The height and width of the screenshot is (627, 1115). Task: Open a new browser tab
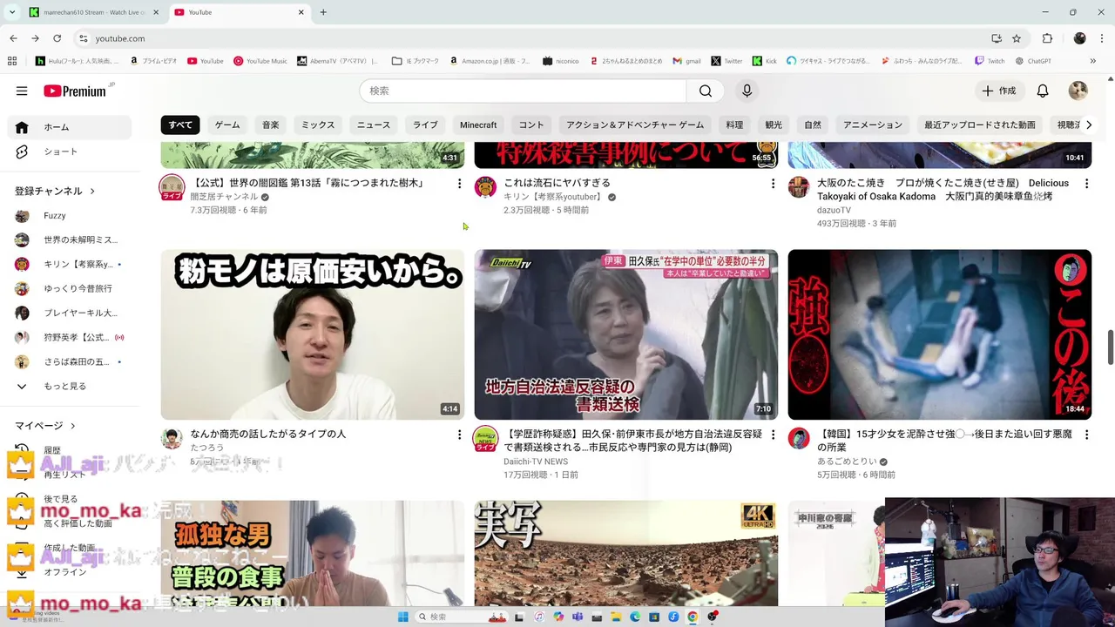(x=323, y=12)
